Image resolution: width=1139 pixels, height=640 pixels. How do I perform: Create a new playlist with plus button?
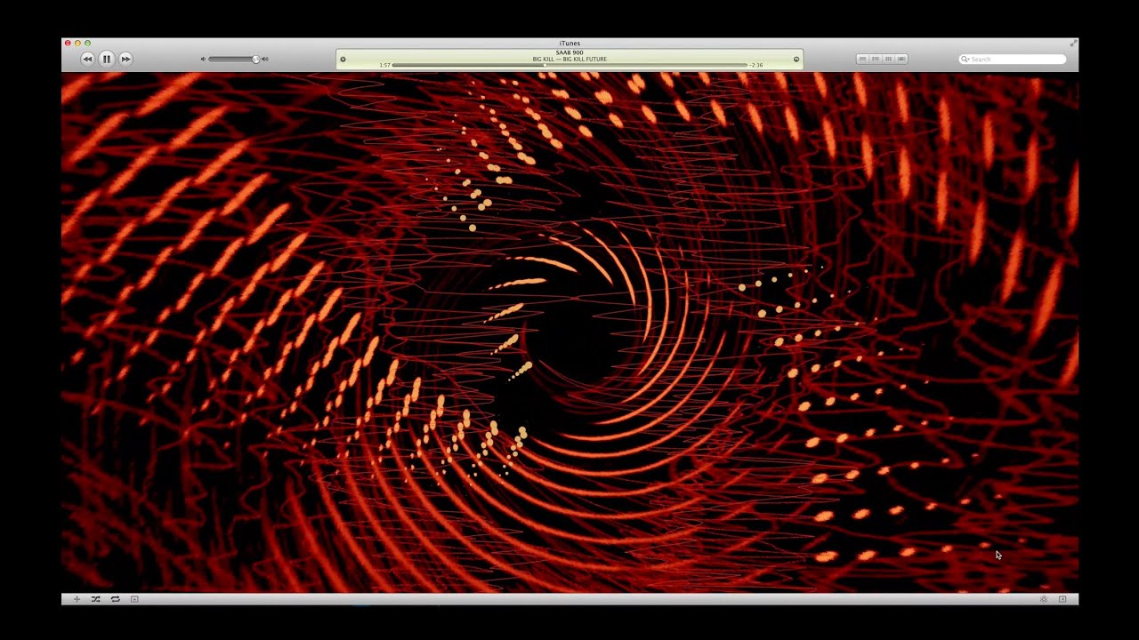tap(77, 599)
